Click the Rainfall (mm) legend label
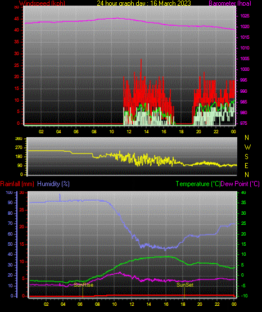Viewport: 262px width, 312px height. pyautogui.click(x=17, y=184)
